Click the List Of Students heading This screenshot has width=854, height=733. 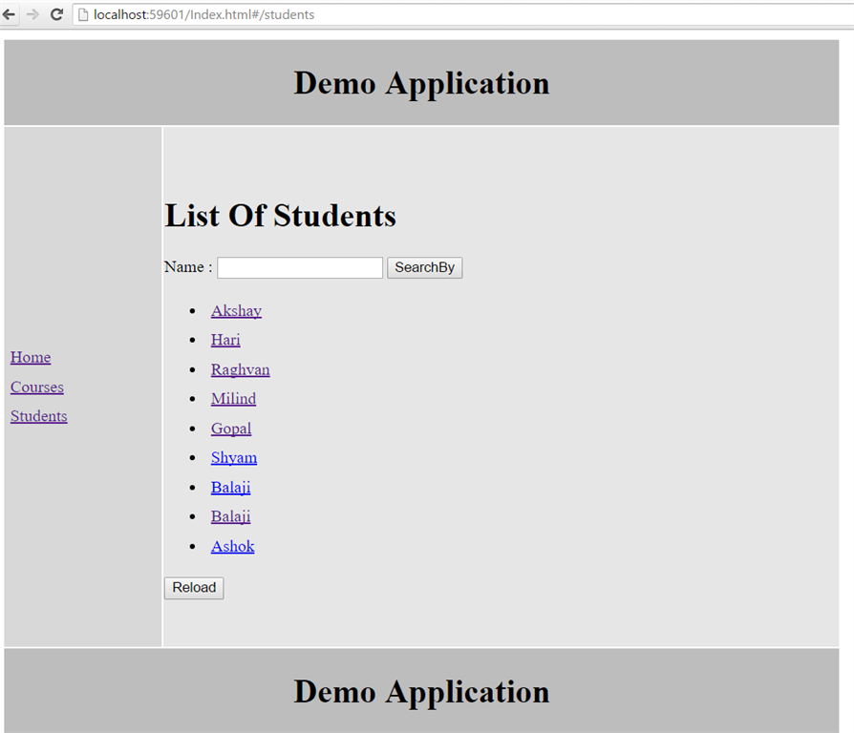coord(281,216)
